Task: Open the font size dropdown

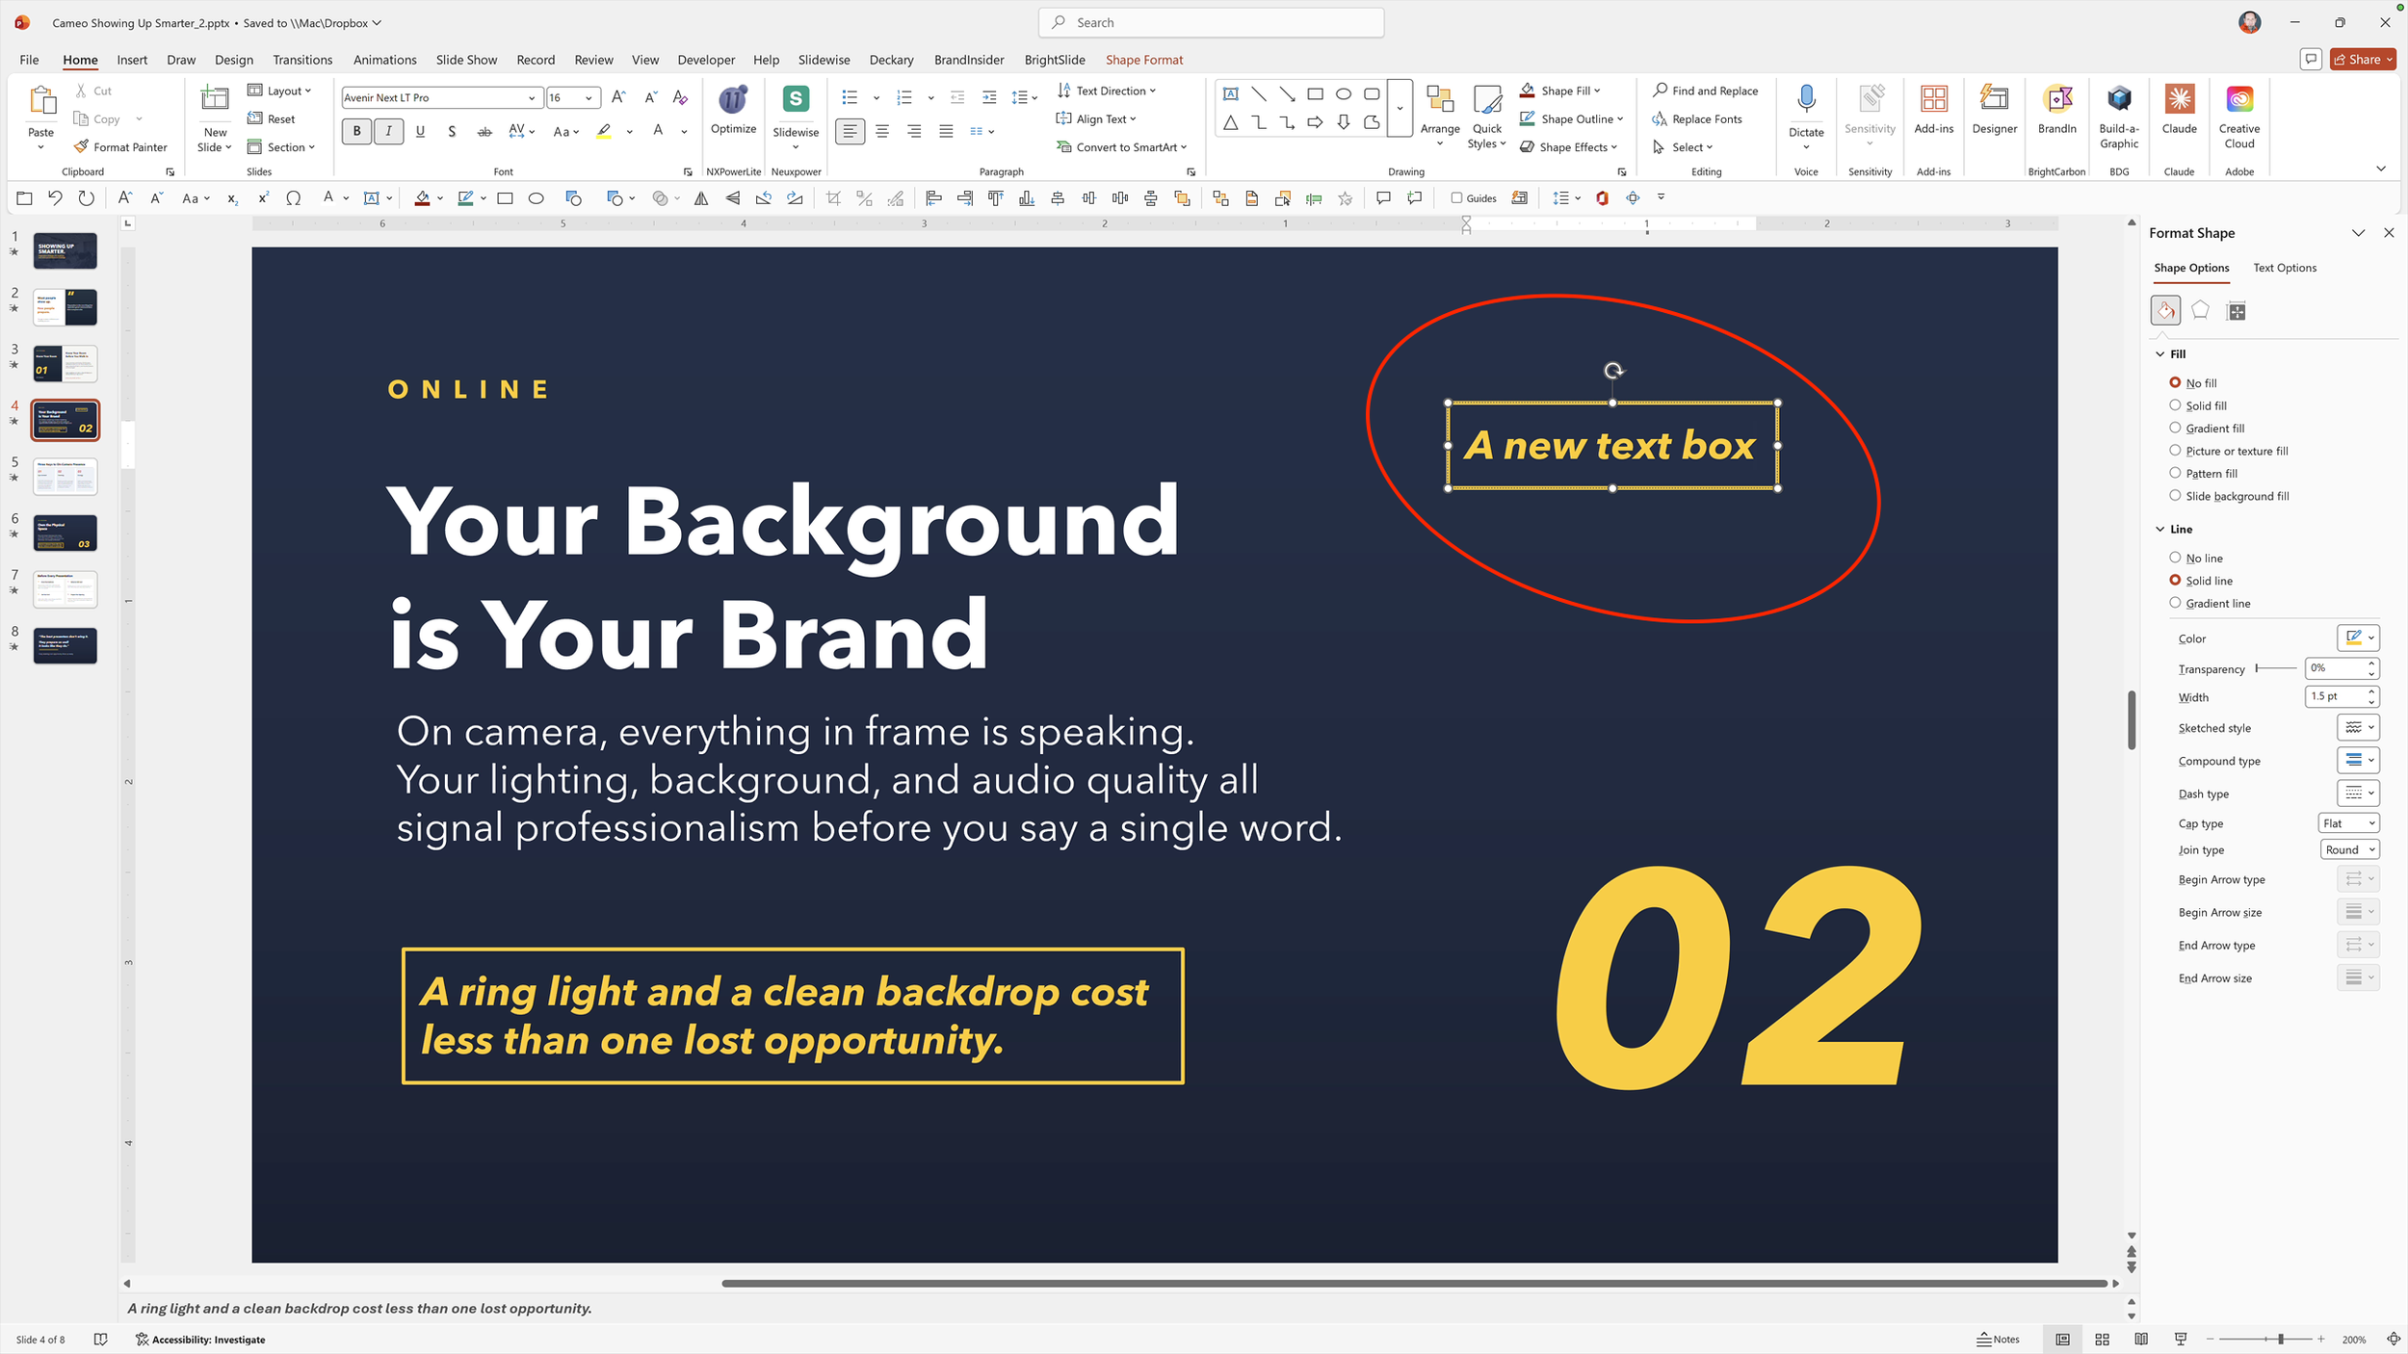Action: click(588, 97)
